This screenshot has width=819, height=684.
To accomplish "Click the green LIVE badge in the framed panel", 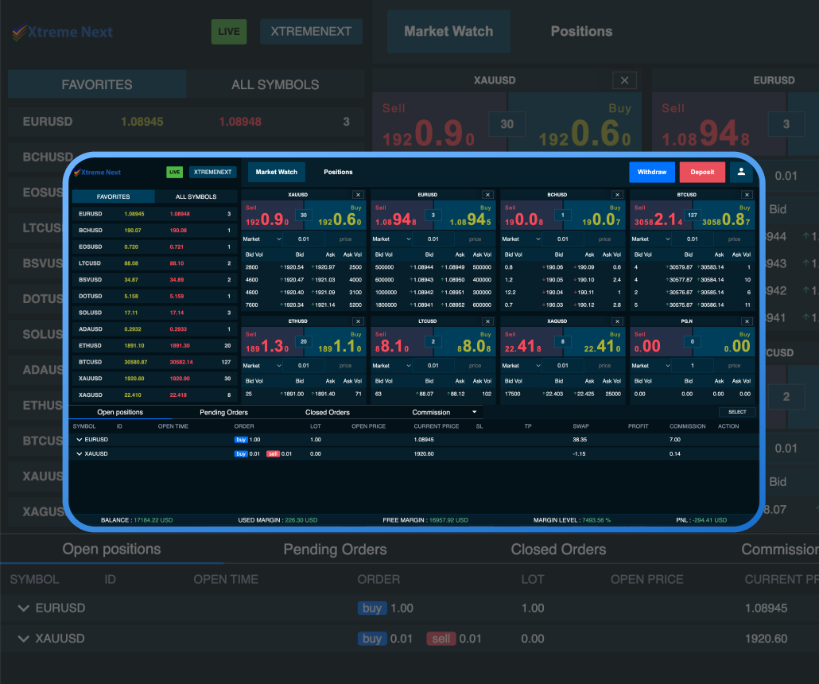I will 174,172.
